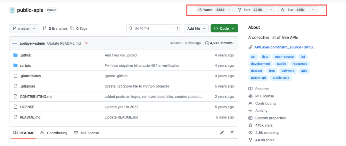Viewport: 346px width, 146px height.
Task: Open commit message 'Update year to 2022'
Action: tap(122, 107)
